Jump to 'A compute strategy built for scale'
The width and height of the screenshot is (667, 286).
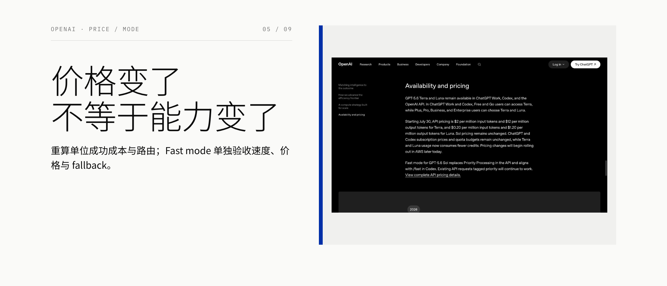pos(353,106)
